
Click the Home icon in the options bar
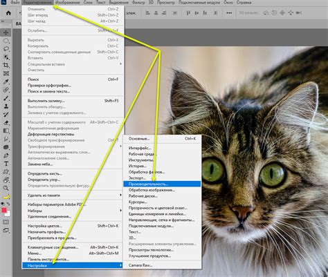[x=8, y=13]
